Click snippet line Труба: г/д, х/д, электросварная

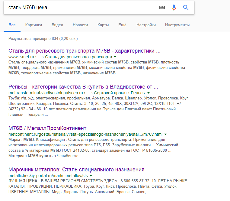click(x=98, y=98)
